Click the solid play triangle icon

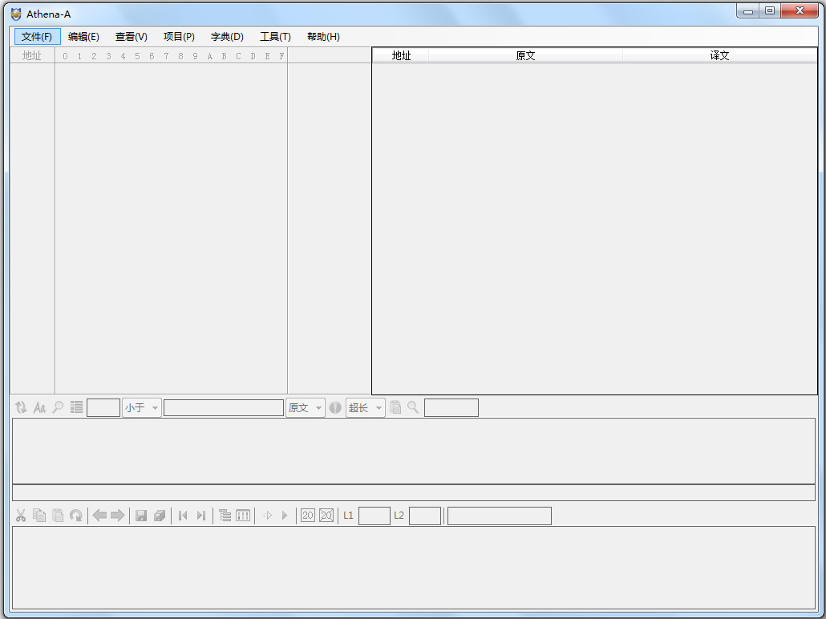[285, 516]
